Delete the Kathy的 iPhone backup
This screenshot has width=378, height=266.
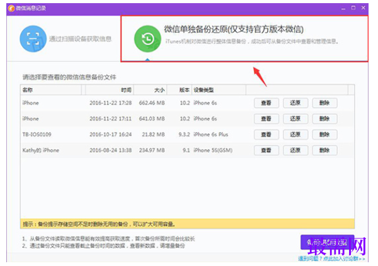(x=324, y=150)
